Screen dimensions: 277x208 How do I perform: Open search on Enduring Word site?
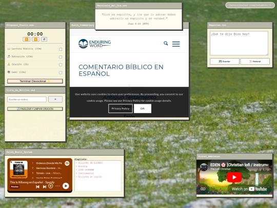[166, 43]
